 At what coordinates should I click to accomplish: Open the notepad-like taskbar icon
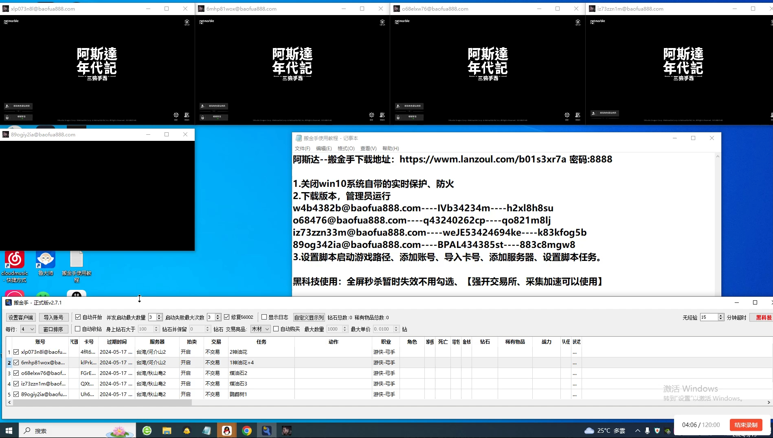coord(207,430)
